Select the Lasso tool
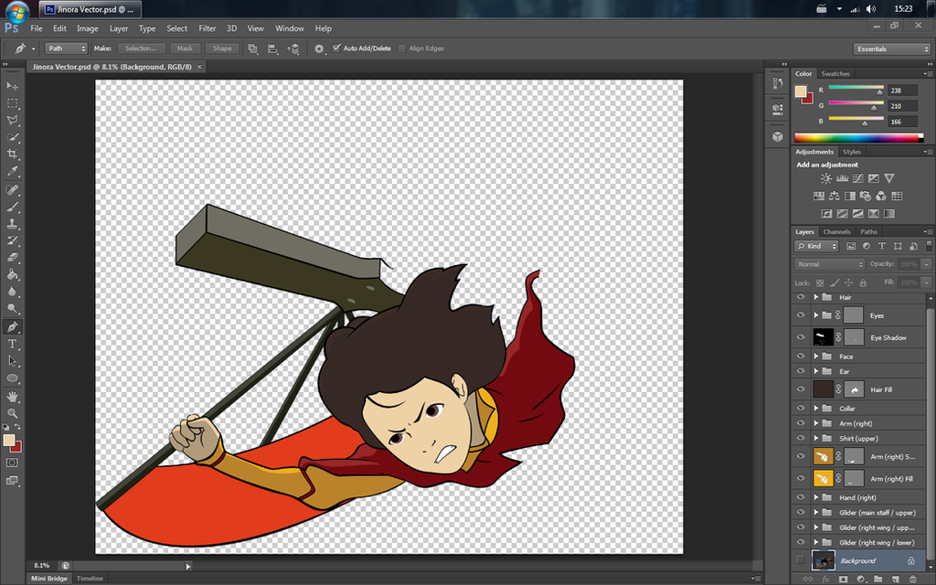Viewport: 936px width, 585px height. [12, 120]
